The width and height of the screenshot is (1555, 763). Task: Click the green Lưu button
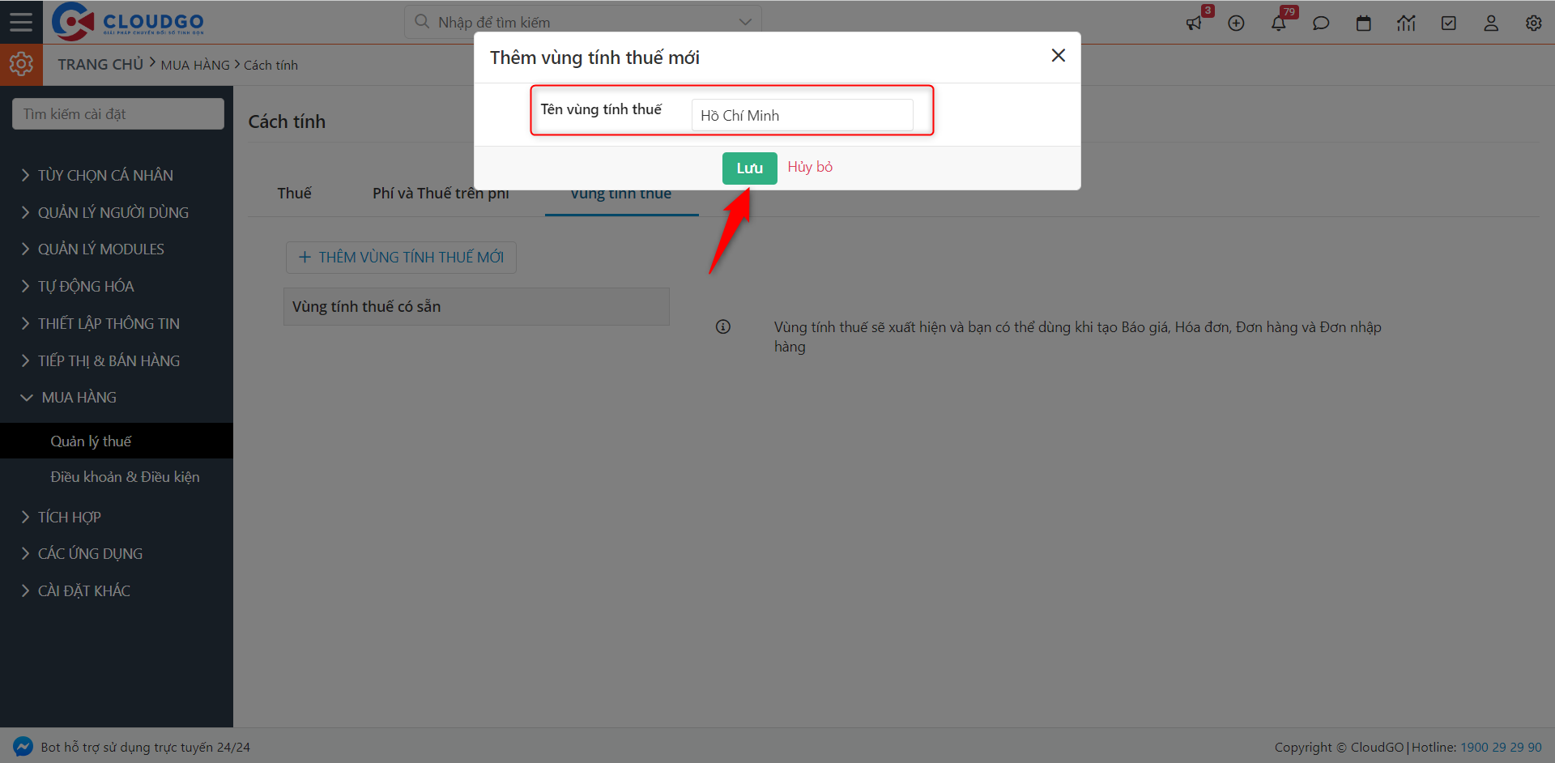coord(749,168)
